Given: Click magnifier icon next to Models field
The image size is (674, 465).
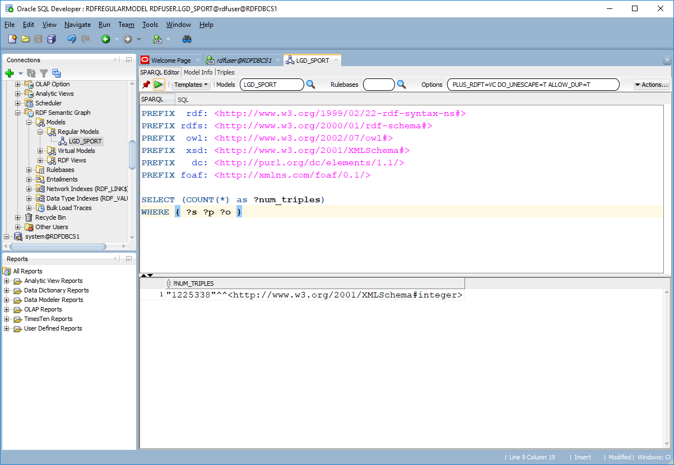Looking at the screenshot, I should 310,85.
